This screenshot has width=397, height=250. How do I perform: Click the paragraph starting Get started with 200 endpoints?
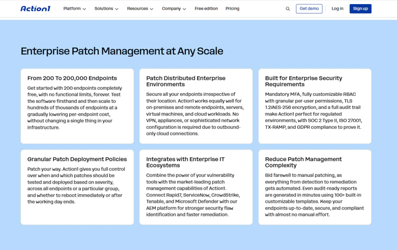point(75,108)
